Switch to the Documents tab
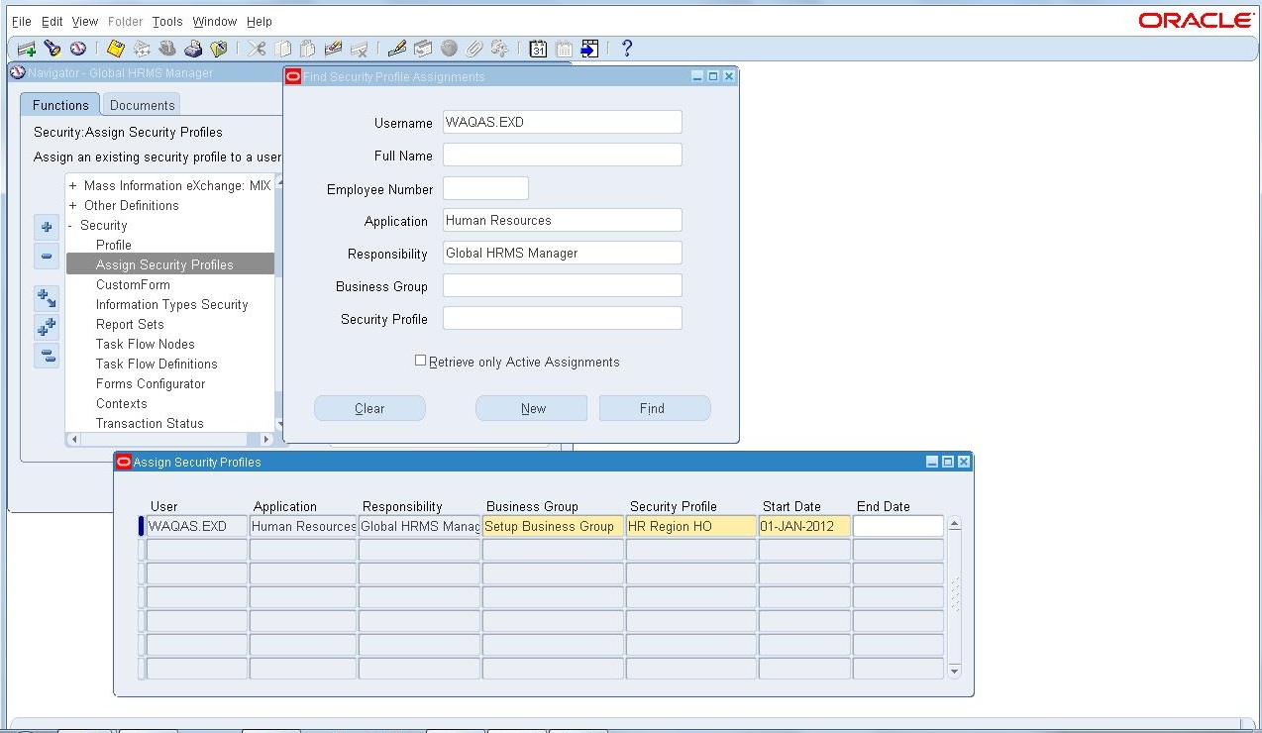Screen dimensions: 1262x733 click(x=142, y=105)
